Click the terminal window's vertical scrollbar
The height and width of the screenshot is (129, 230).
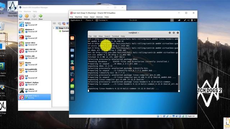179,65
